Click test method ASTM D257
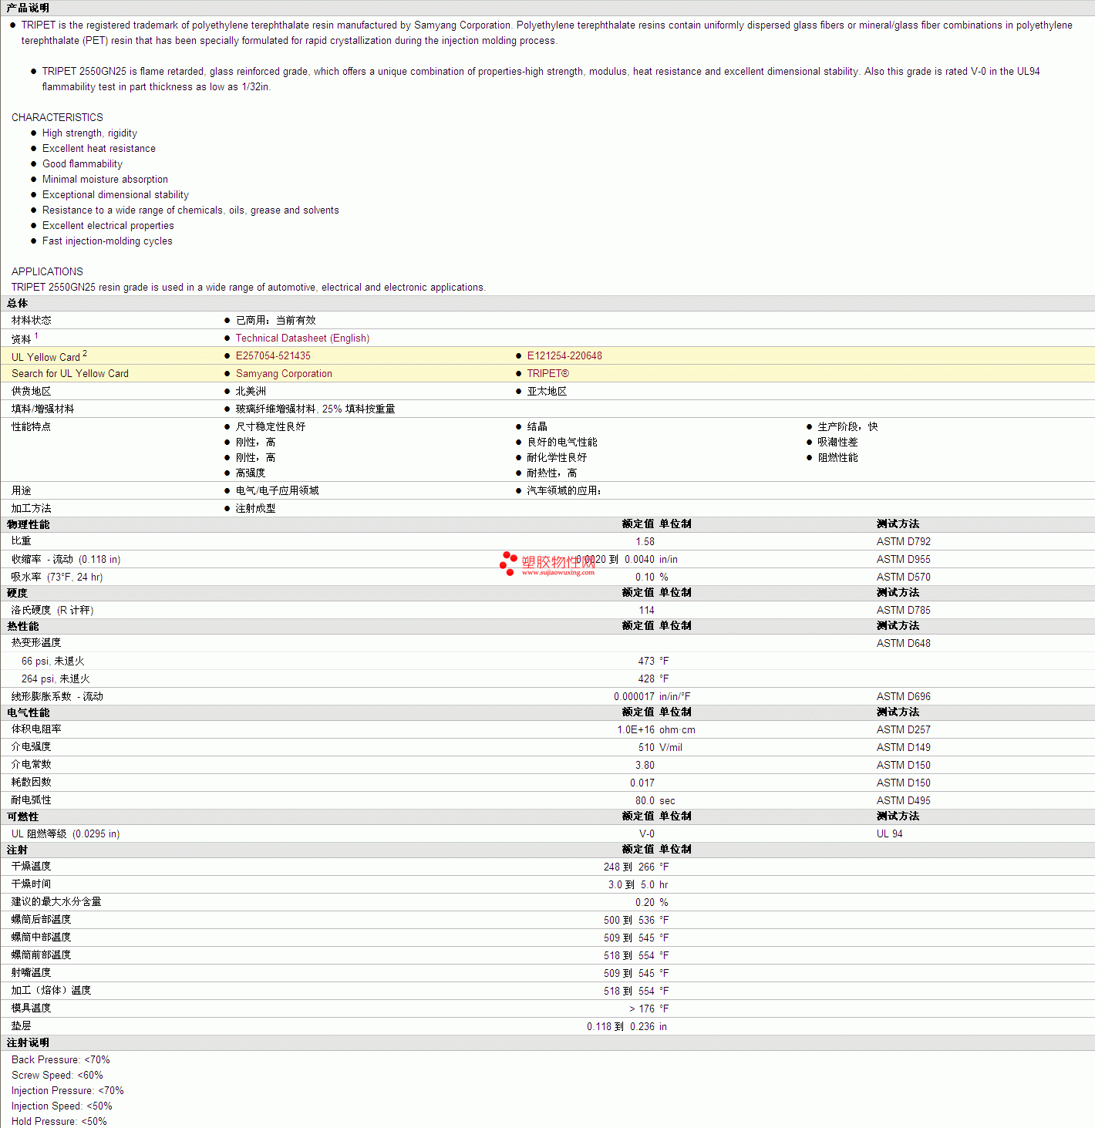 (904, 730)
